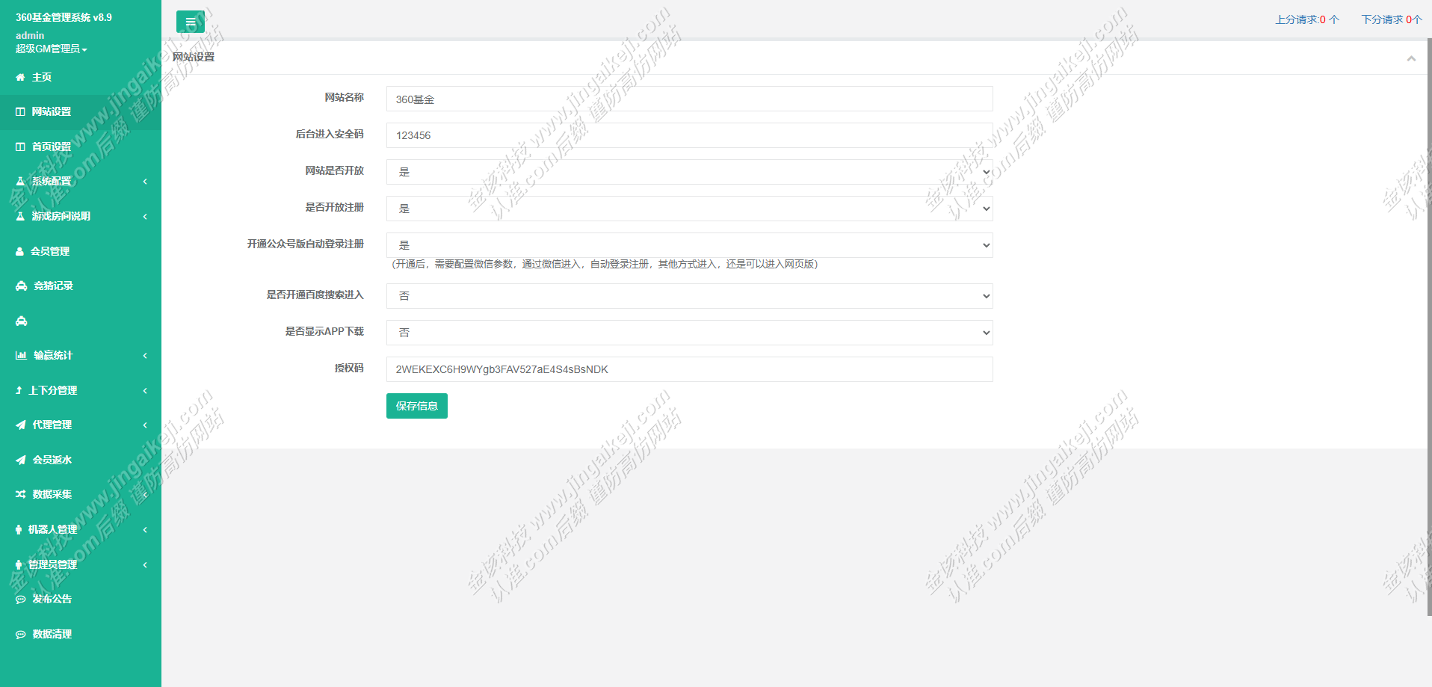Open 首页设置 menu item

pyautogui.click(x=81, y=147)
